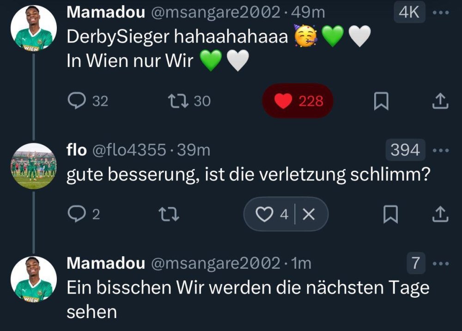Screen dimensions: 462x331
Task: Bookmark flo's gute besserung tweet
Action: 390,214
